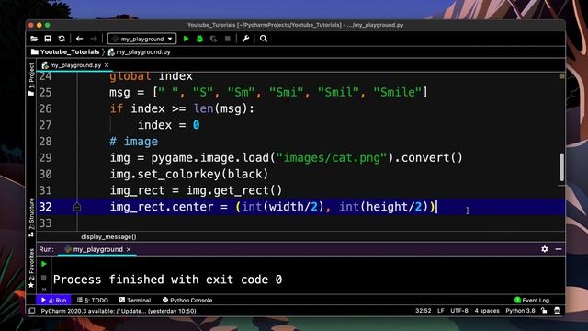Collapse code block at line 32 gutter
This screenshot has height=331, width=588.
[x=77, y=207]
